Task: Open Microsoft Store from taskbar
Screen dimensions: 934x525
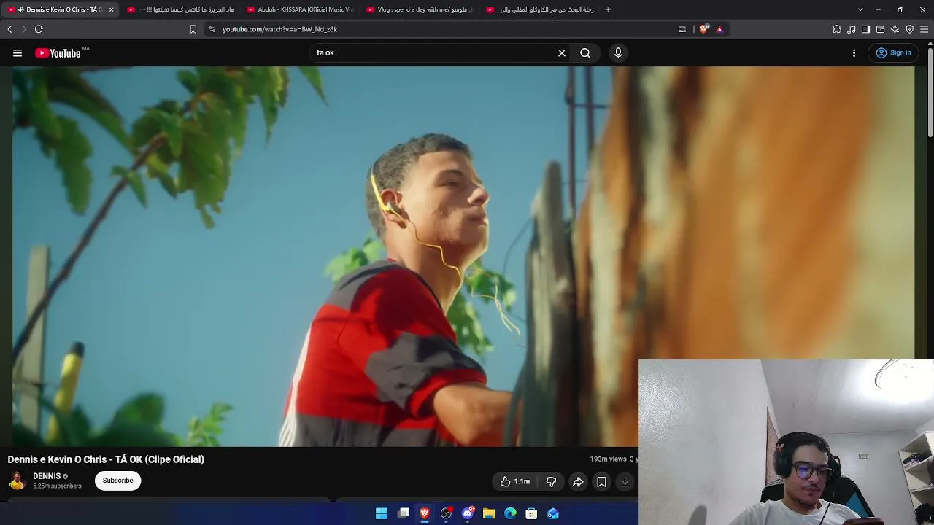Action: pyautogui.click(x=531, y=513)
